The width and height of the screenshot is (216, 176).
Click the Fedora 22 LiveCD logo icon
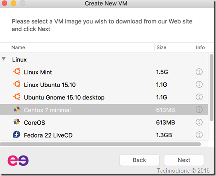[17, 134]
